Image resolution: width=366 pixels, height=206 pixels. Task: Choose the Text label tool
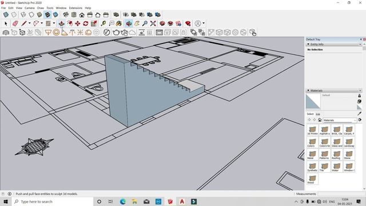point(112,23)
